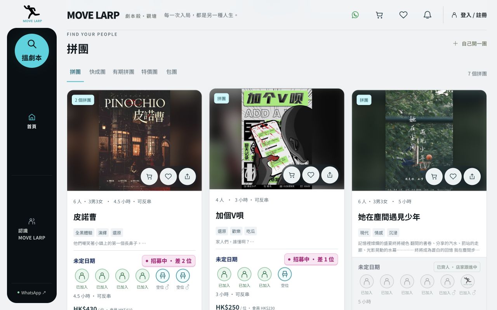The width and height of the screenshot is (497, 310).
Task: Click the MOVE LARP running-man logo
Action: [x=32, y=14]
